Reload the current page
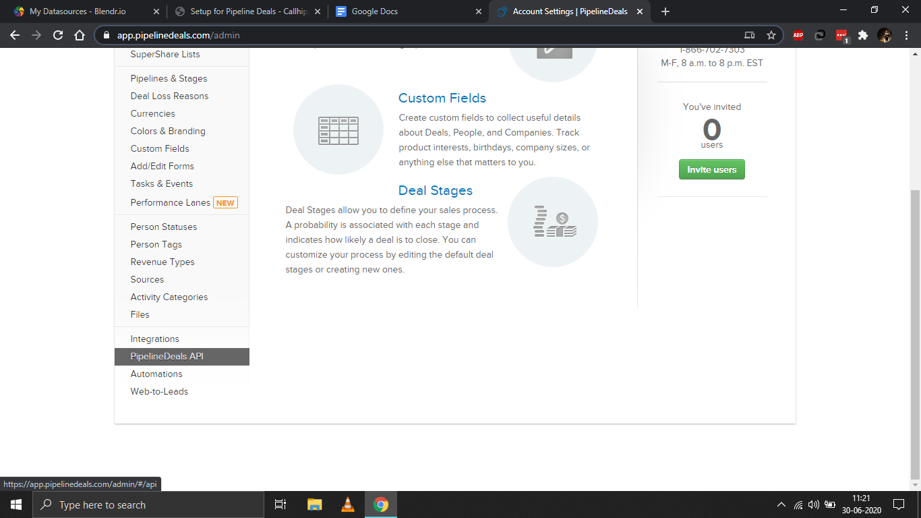921x518 pixels. 58,35
